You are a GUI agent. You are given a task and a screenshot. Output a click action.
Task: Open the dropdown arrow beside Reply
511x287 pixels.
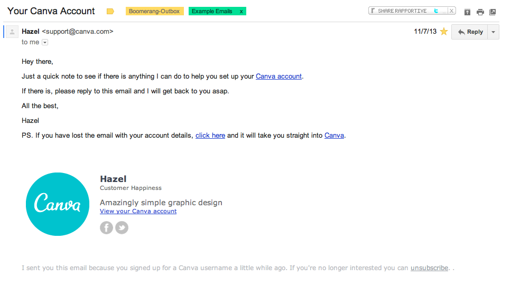tap(493, 32)
